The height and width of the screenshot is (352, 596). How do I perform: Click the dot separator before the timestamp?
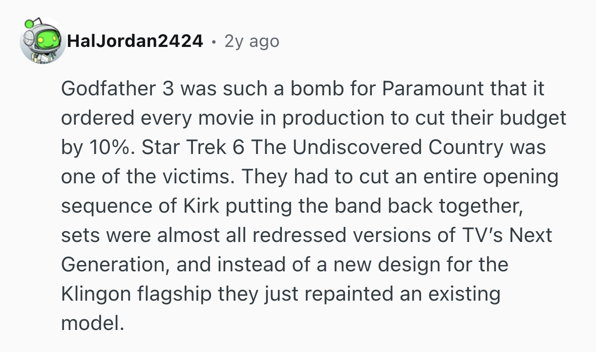coord(213,42)
